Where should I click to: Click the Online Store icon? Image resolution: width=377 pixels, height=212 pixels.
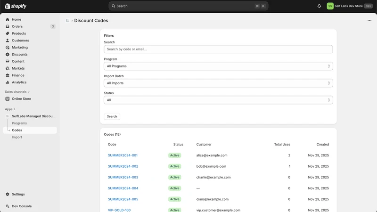point(8,99)
